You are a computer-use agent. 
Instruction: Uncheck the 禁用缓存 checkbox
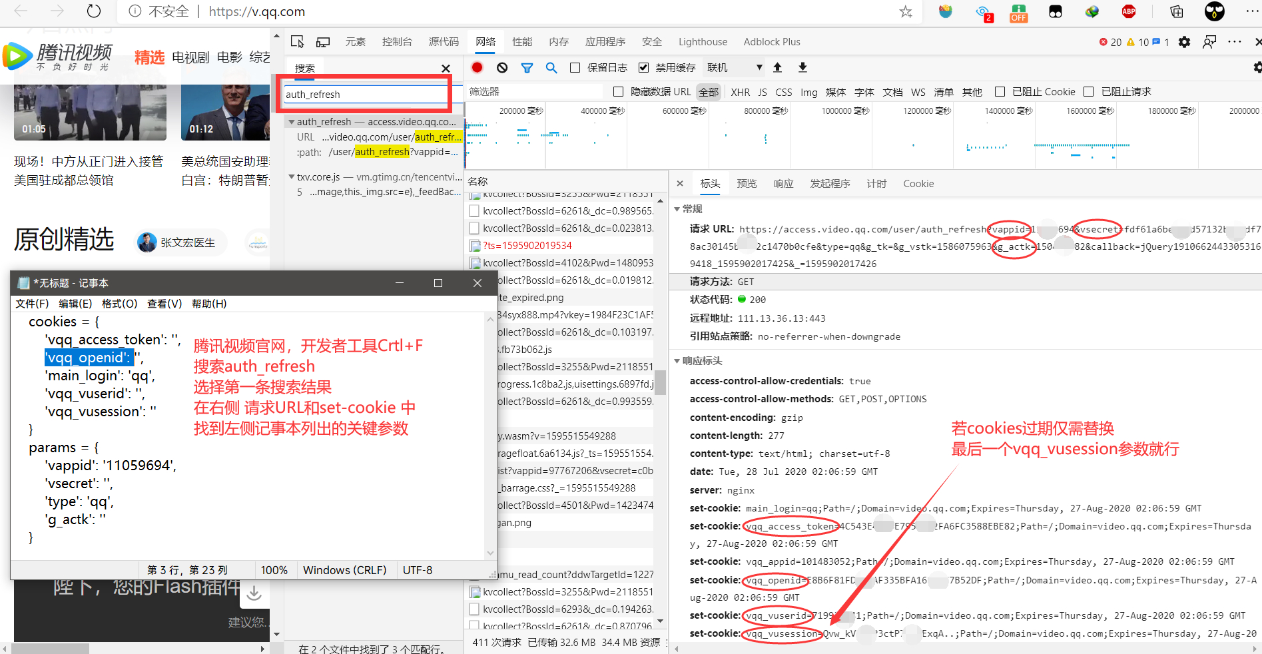[643, 67]
